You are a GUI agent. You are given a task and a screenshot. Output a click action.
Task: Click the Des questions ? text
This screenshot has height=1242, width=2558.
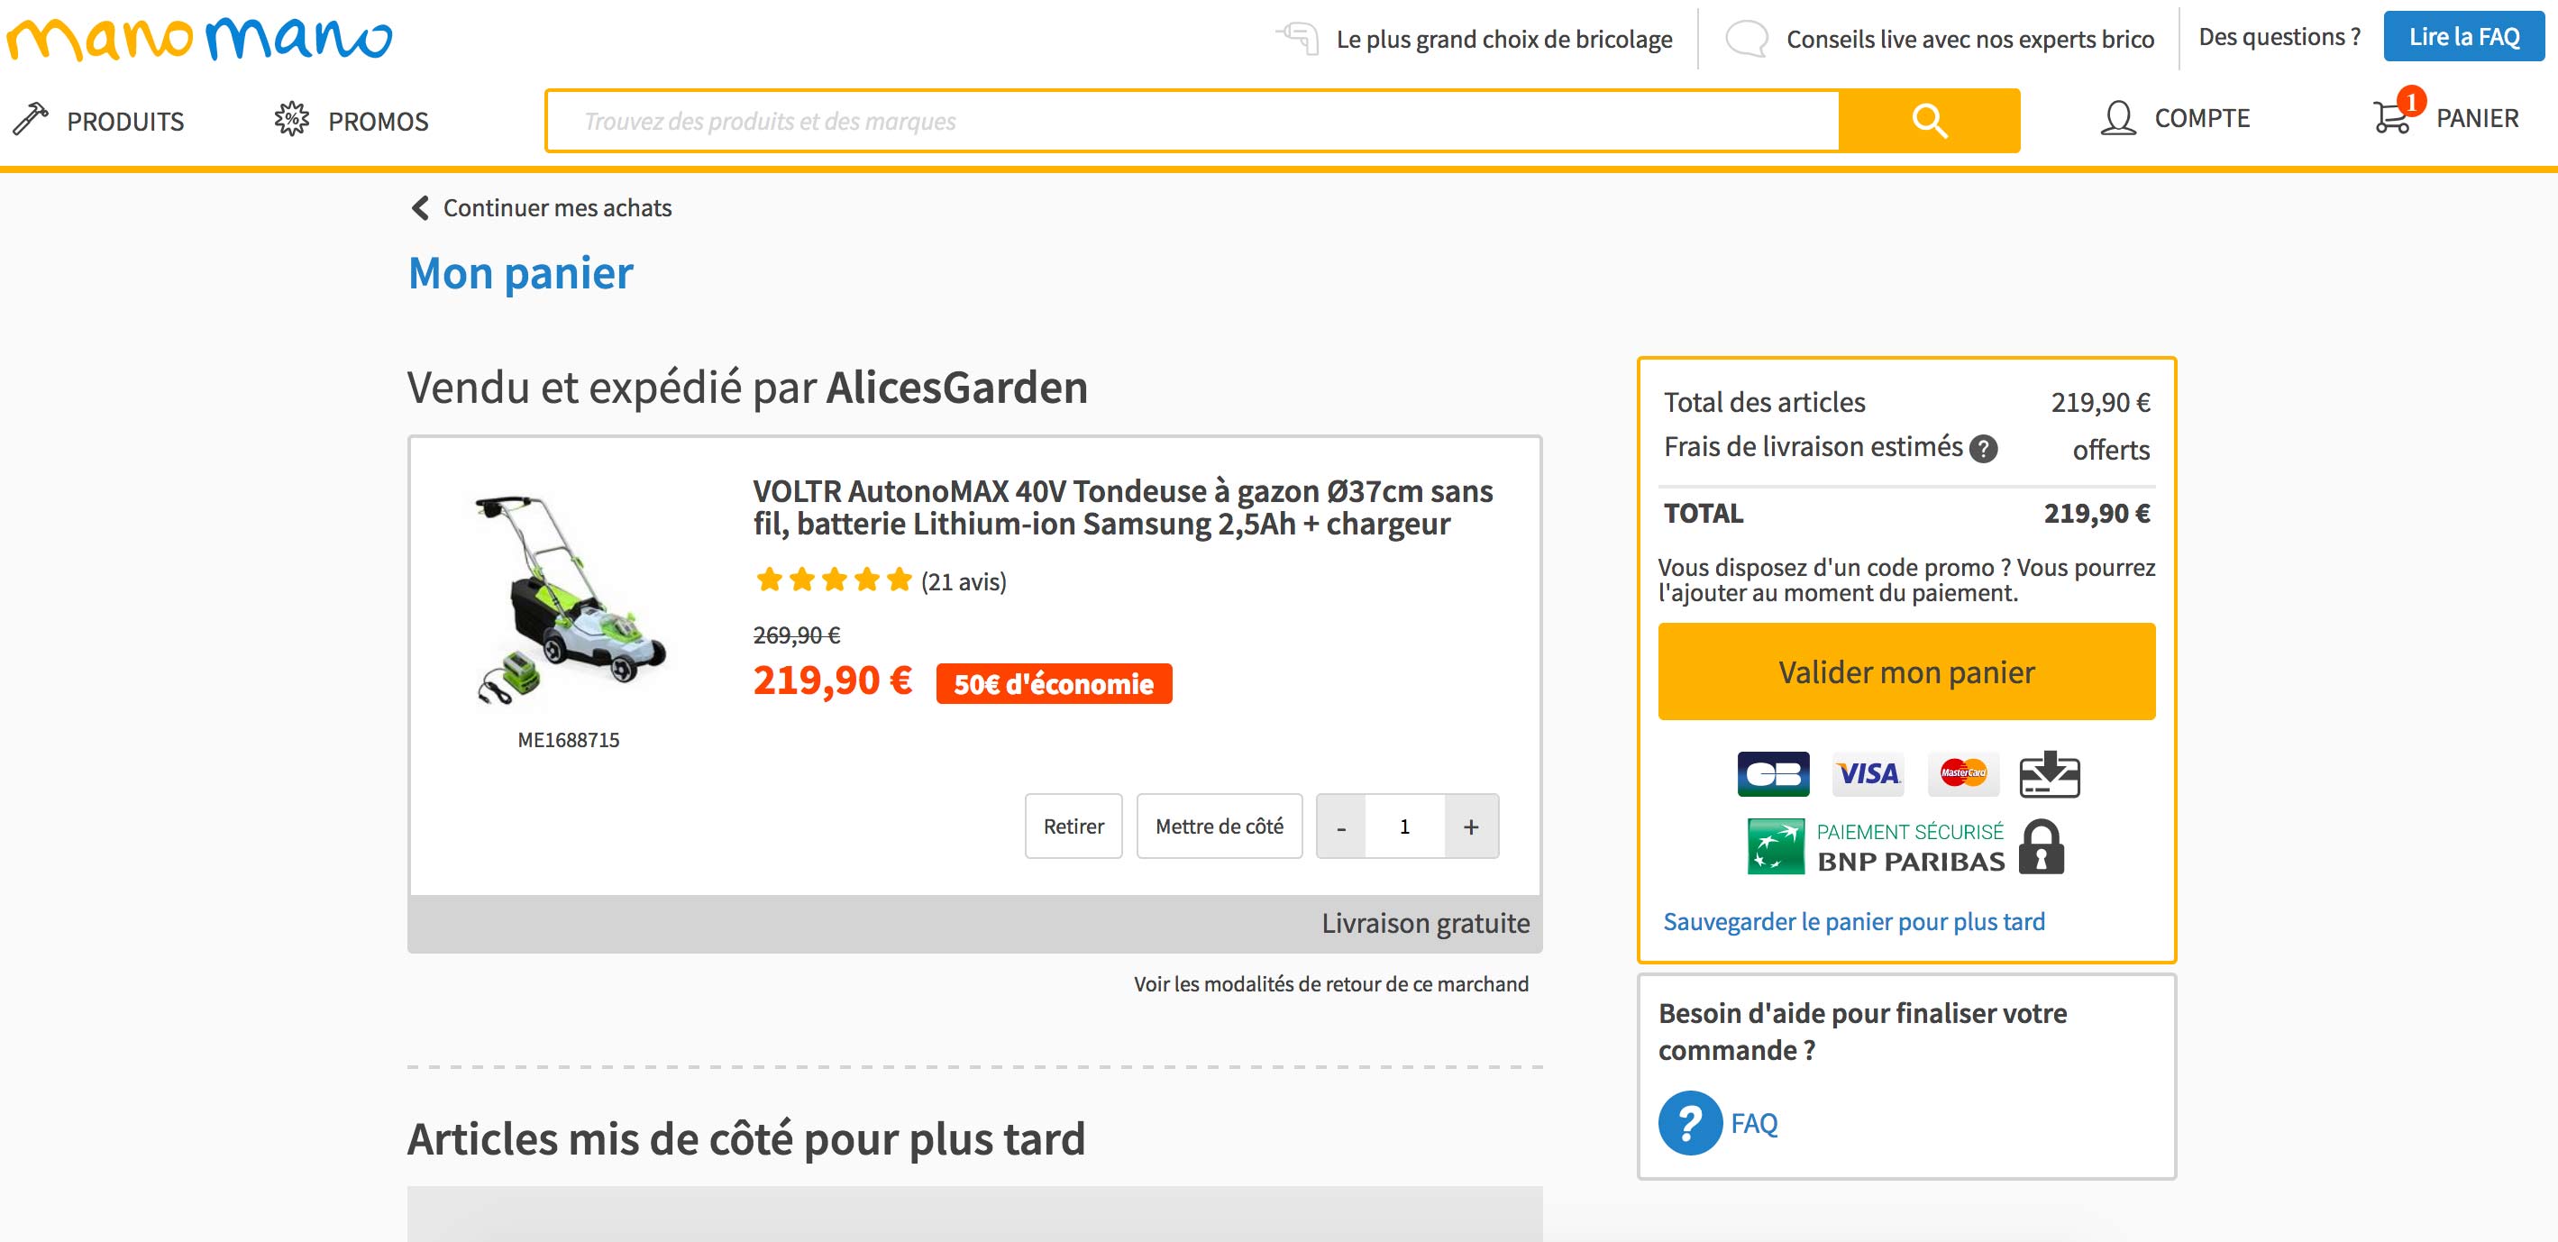(2279, 37)
